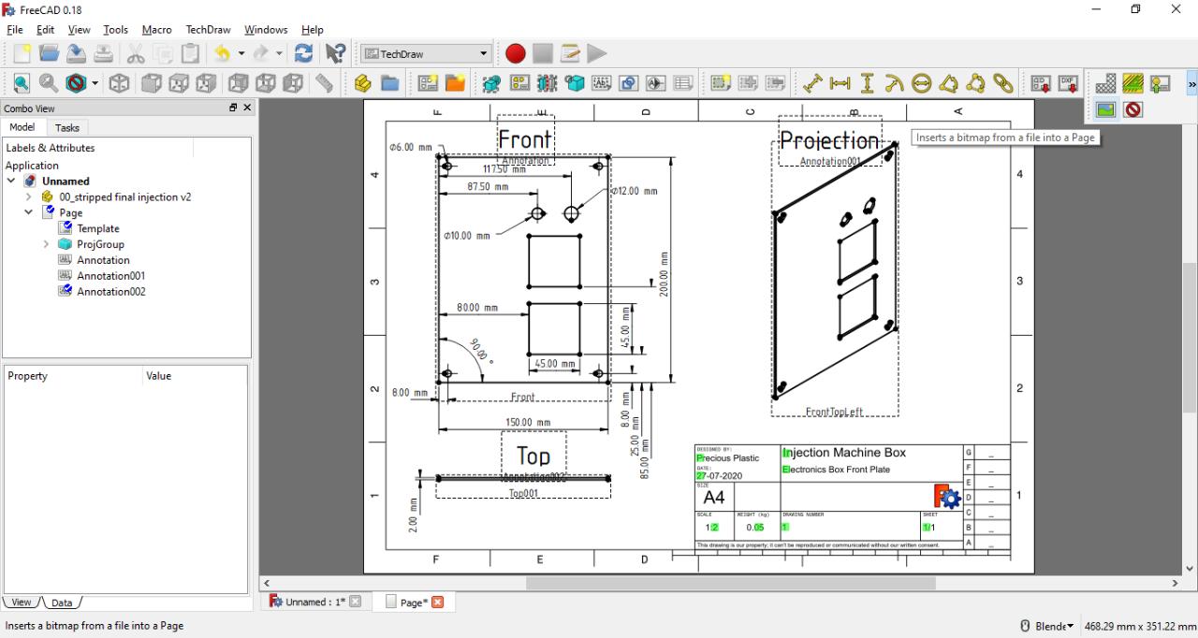
Task: Click the Paste clipboard icon
Action: pyautogui.click(x=190, y=54)
